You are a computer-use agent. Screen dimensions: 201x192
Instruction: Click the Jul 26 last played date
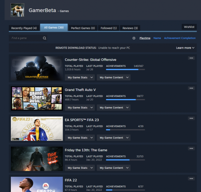(x=90, y=70)
